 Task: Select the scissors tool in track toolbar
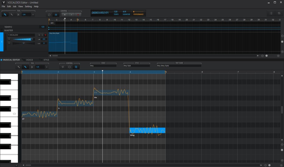pyautogui.click(x=18, y=14)
